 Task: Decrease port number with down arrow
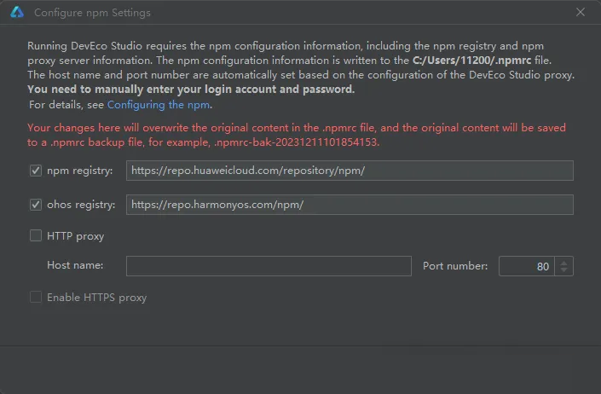563,269
